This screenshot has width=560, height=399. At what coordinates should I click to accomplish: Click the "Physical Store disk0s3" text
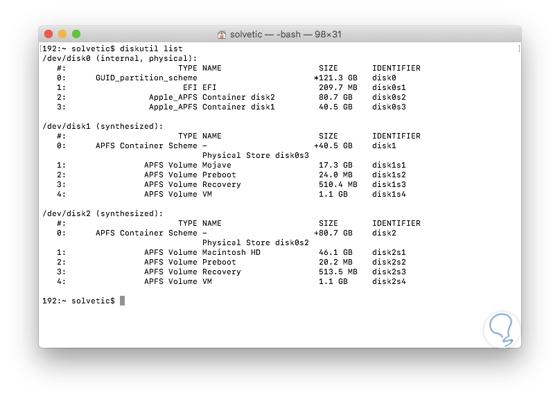[x=255, y=155]
